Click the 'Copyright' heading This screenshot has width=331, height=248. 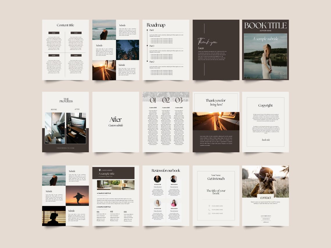point(265,106)
